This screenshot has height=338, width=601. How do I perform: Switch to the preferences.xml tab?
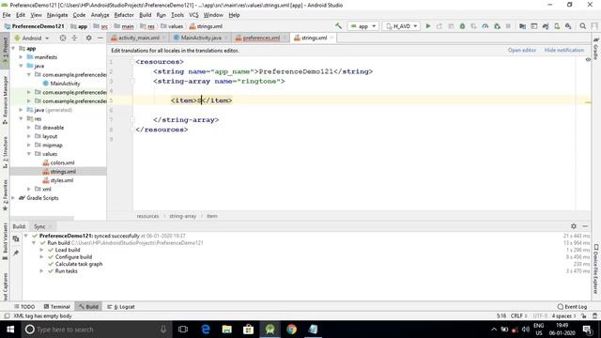pyautogui.click(x=261, y=38)
